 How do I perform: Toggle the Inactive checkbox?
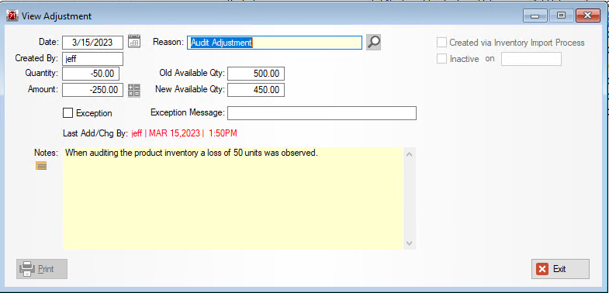441,59
